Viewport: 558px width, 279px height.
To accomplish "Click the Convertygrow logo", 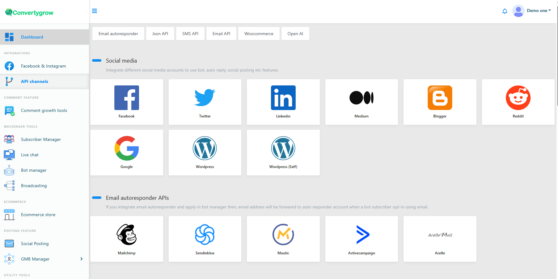I will pyautogui.click(x=29, y=12).
